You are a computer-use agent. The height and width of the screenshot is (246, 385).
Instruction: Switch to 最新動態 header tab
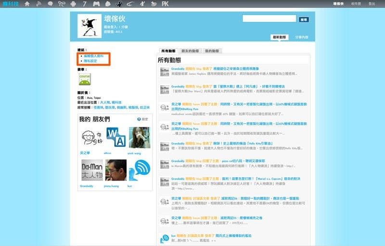[280, 37]
